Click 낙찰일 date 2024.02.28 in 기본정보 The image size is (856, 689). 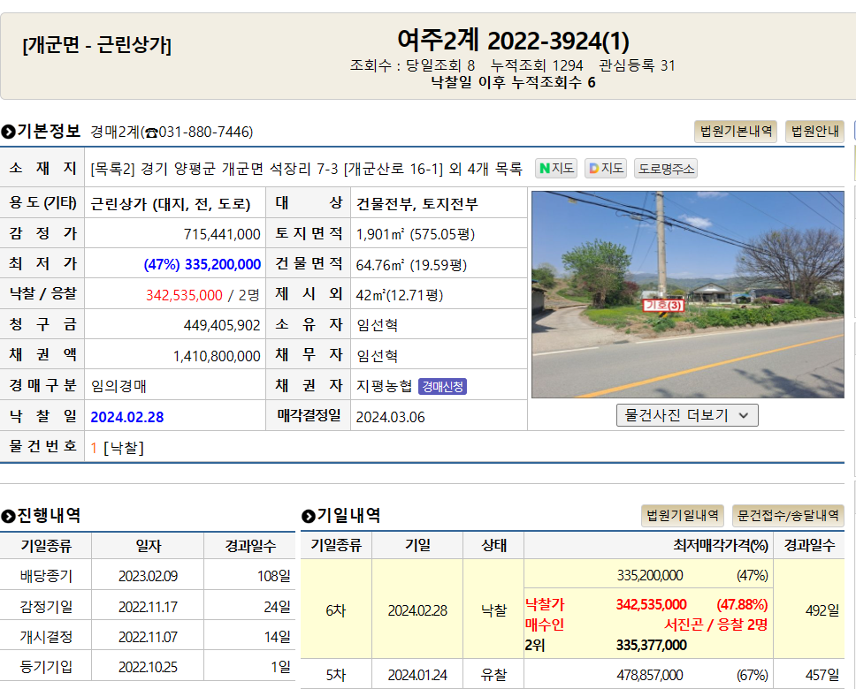[x=127, y=417]
